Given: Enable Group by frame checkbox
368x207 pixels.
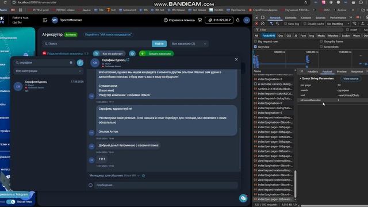Looking at the screenshot, I should point(321,41).
